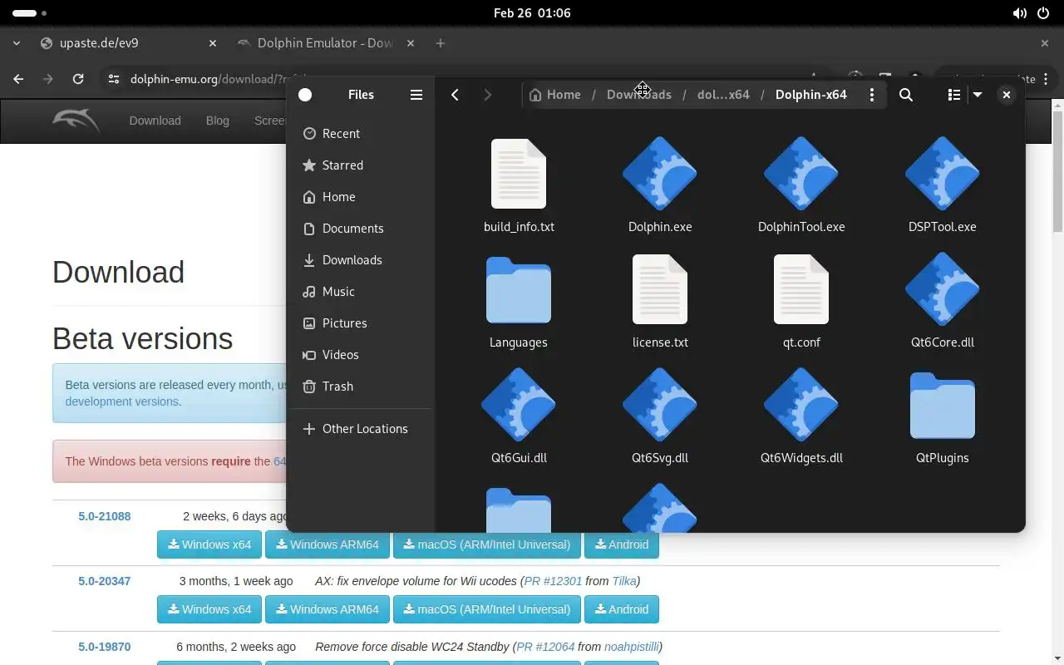Open clock and calendar in top bar
Viewport: 1064px width, 665px height.
pos(532,13)
